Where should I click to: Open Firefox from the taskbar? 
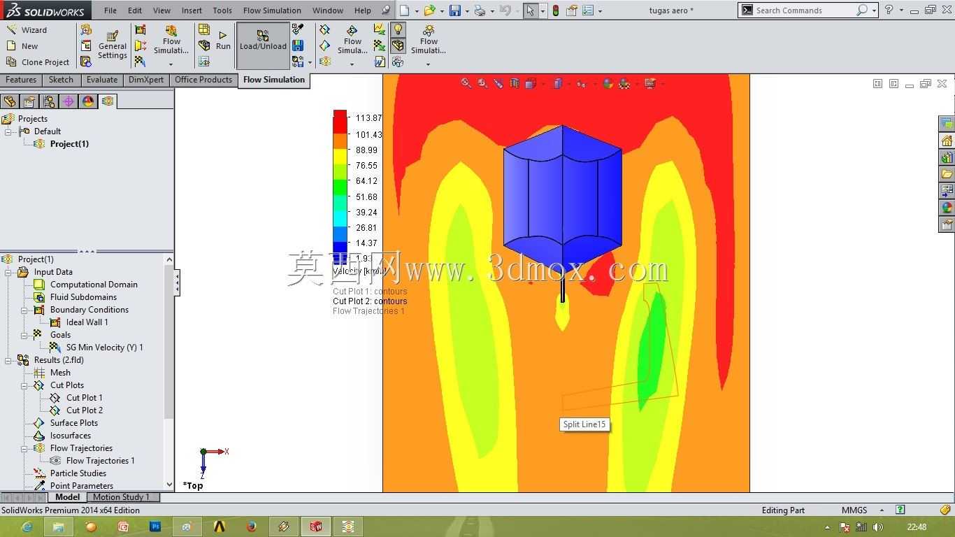(x=251, y=527)
